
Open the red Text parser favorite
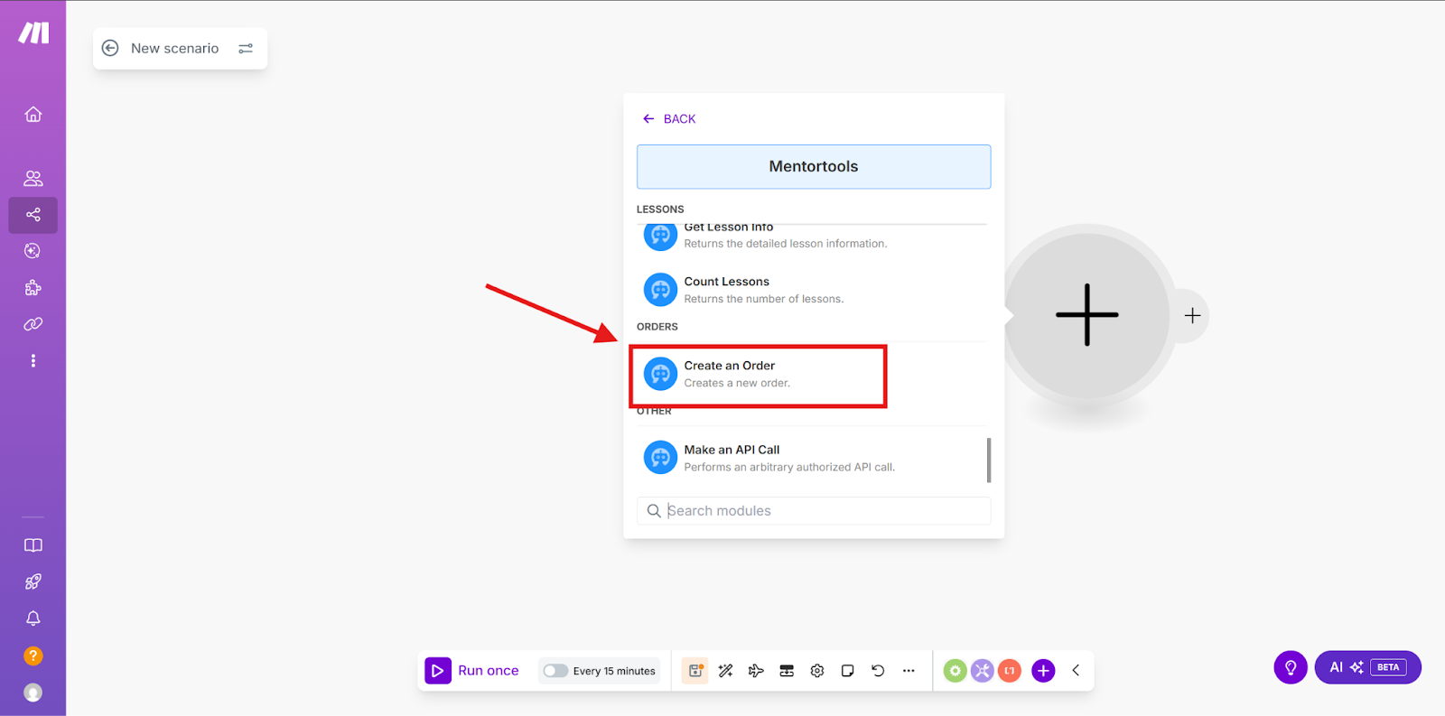click(x=1010, y=671)
